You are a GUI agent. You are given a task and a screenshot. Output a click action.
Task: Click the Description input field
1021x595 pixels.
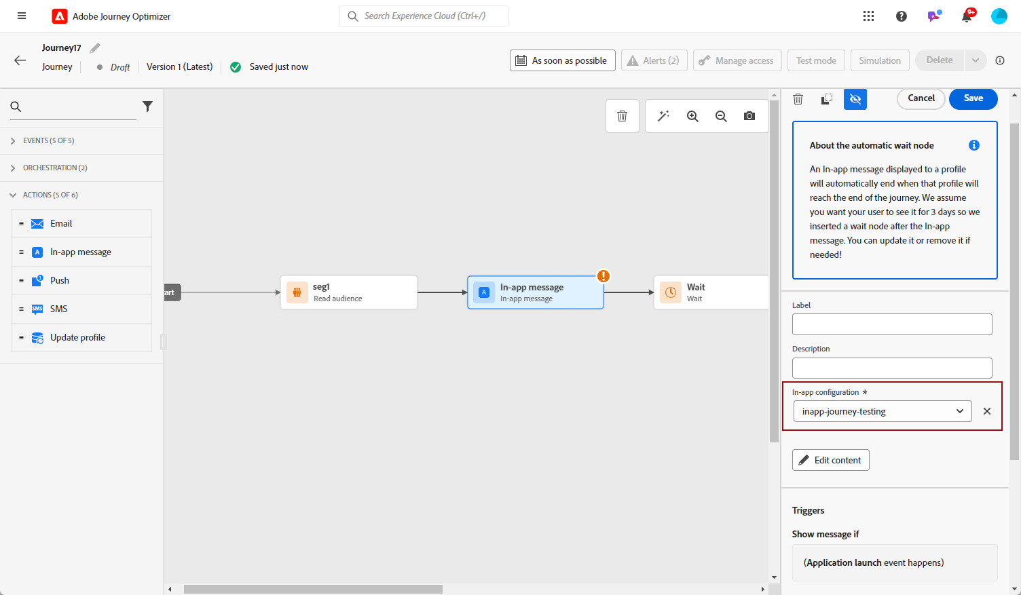point(892,368)
